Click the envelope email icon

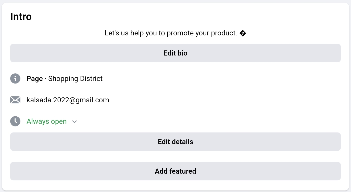click(15, 100)
